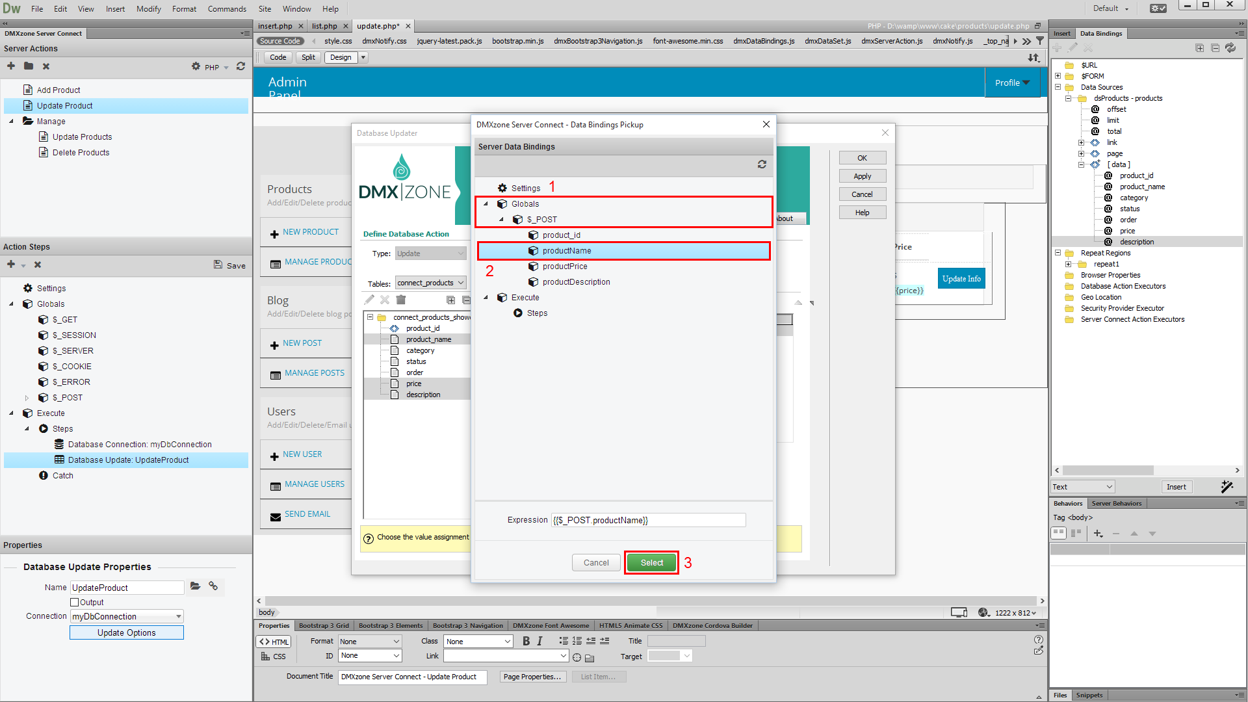The height and width of the screenshot is (702, 1248).
Task: Expand repeat1 under Repeat Regions
Action: [x=1068, y=265]
